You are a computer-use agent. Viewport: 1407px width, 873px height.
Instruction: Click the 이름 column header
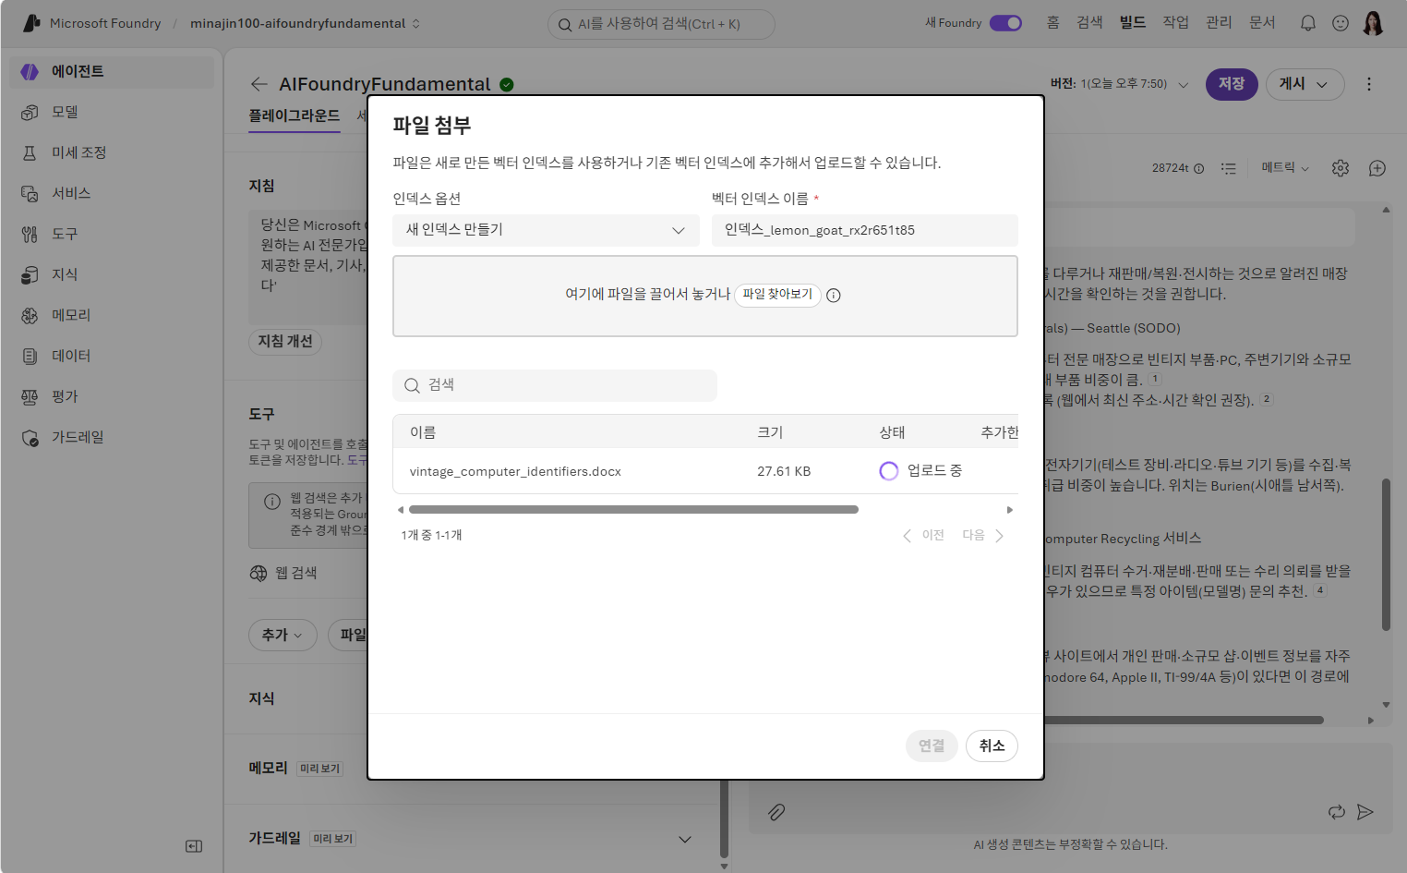(423, 432)
